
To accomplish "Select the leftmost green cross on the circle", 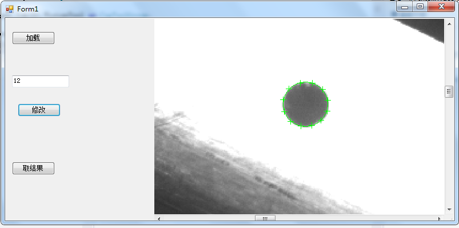I will click(x=283, y=100).
